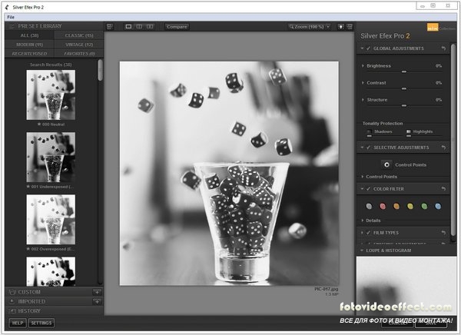The height and width of the screenshot is (335, 461).
Task: Reset Global Adjustments with its arrow icon
Action: [443, 48]
